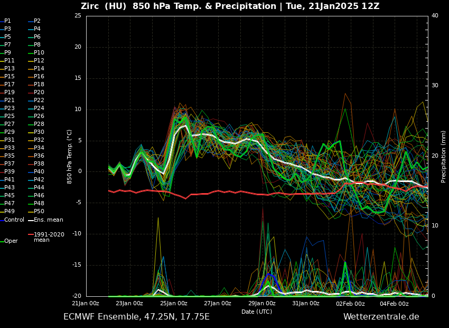The width and height of the screenshot is (449, 328).
Task: Click the Precipitation (mm) axis label
Action: [444, 156]
